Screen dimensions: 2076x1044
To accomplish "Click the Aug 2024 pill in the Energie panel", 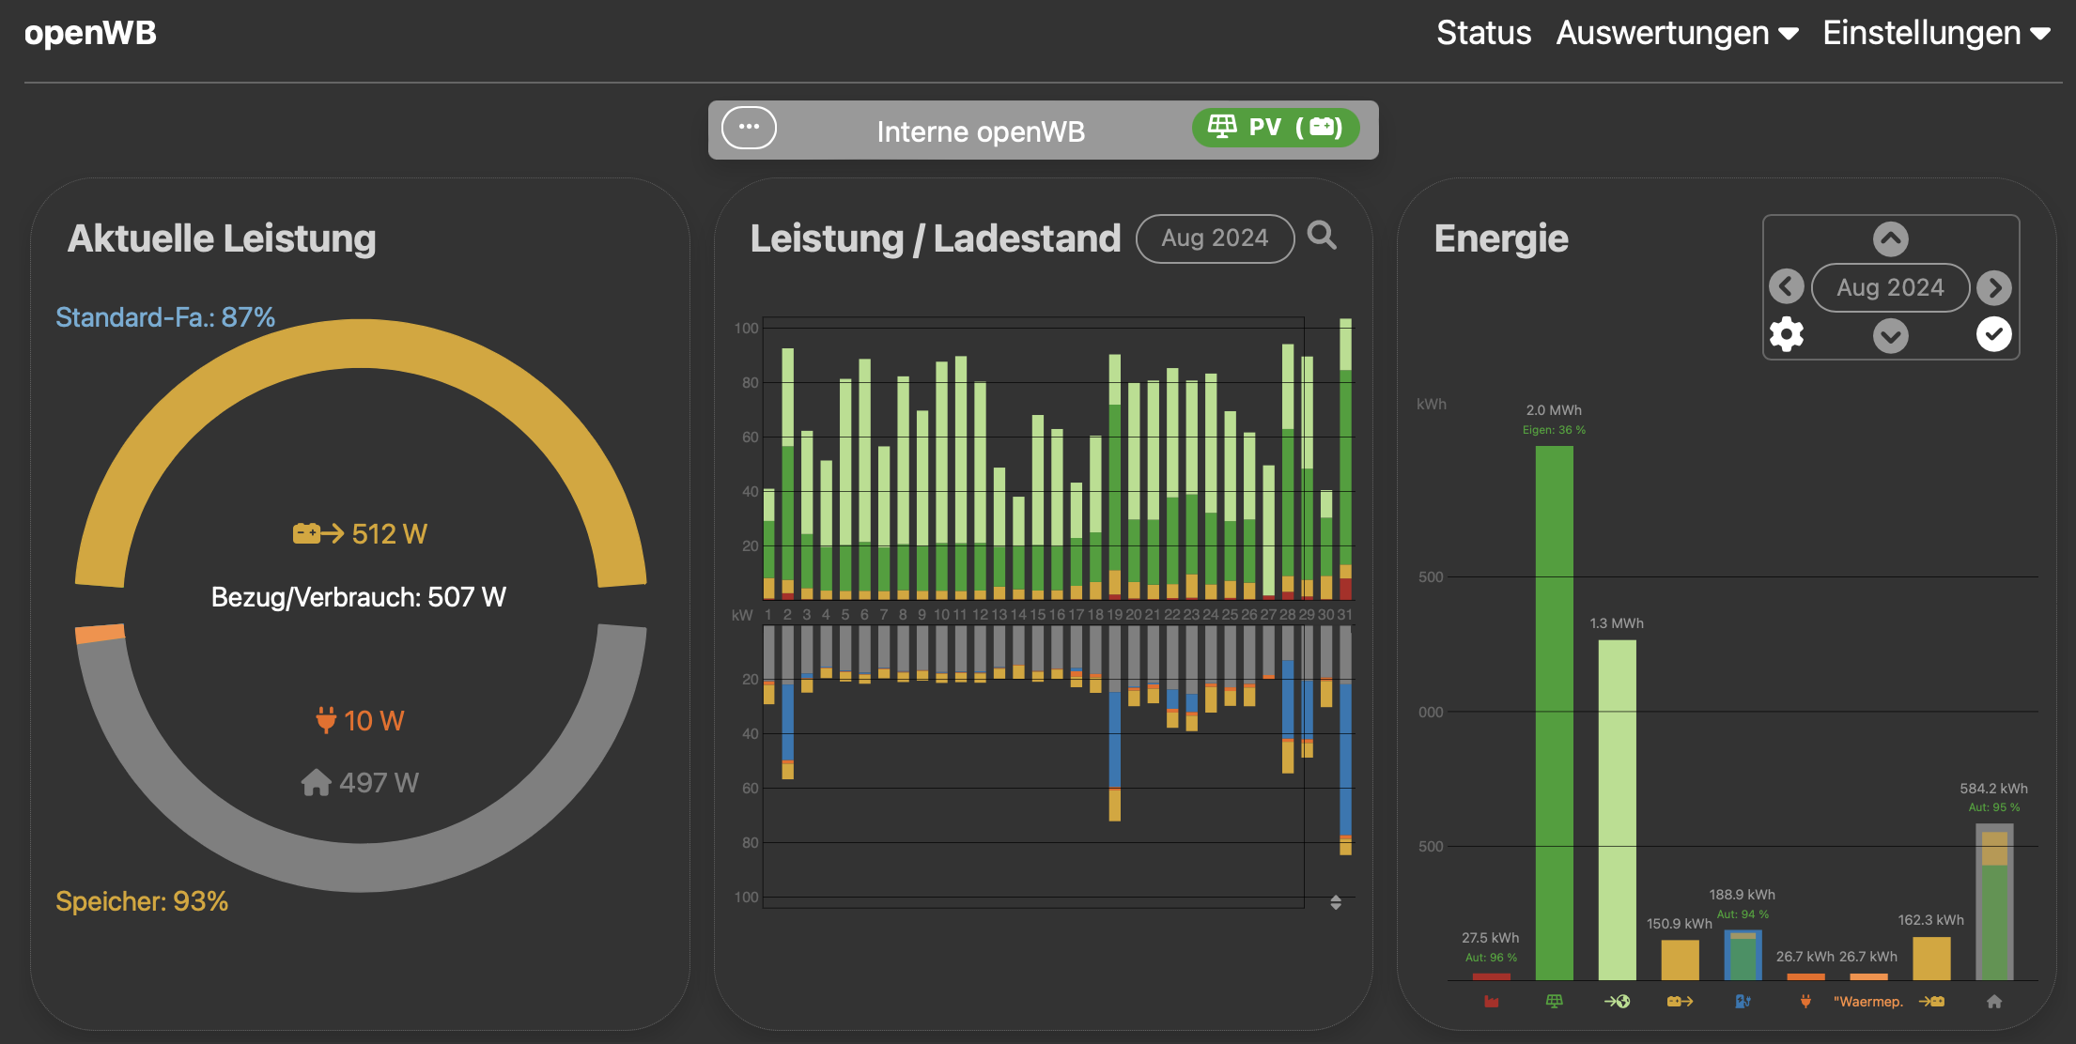I will (x=1890, y=287).
